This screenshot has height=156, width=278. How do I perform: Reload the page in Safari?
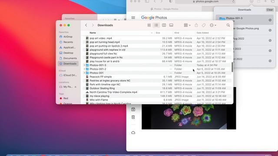[234, 2]
